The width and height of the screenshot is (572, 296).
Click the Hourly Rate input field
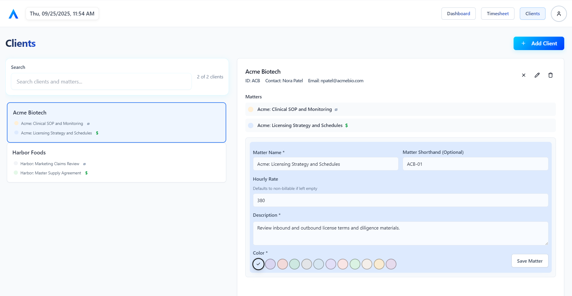[x=400, y=200]
